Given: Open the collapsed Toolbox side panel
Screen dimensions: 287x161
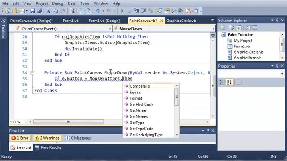Looking at the screenshot, I should 3,28.
